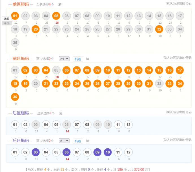
Task: Click greyed ball 32 in 前区拖码
Action: coord(159,84)
